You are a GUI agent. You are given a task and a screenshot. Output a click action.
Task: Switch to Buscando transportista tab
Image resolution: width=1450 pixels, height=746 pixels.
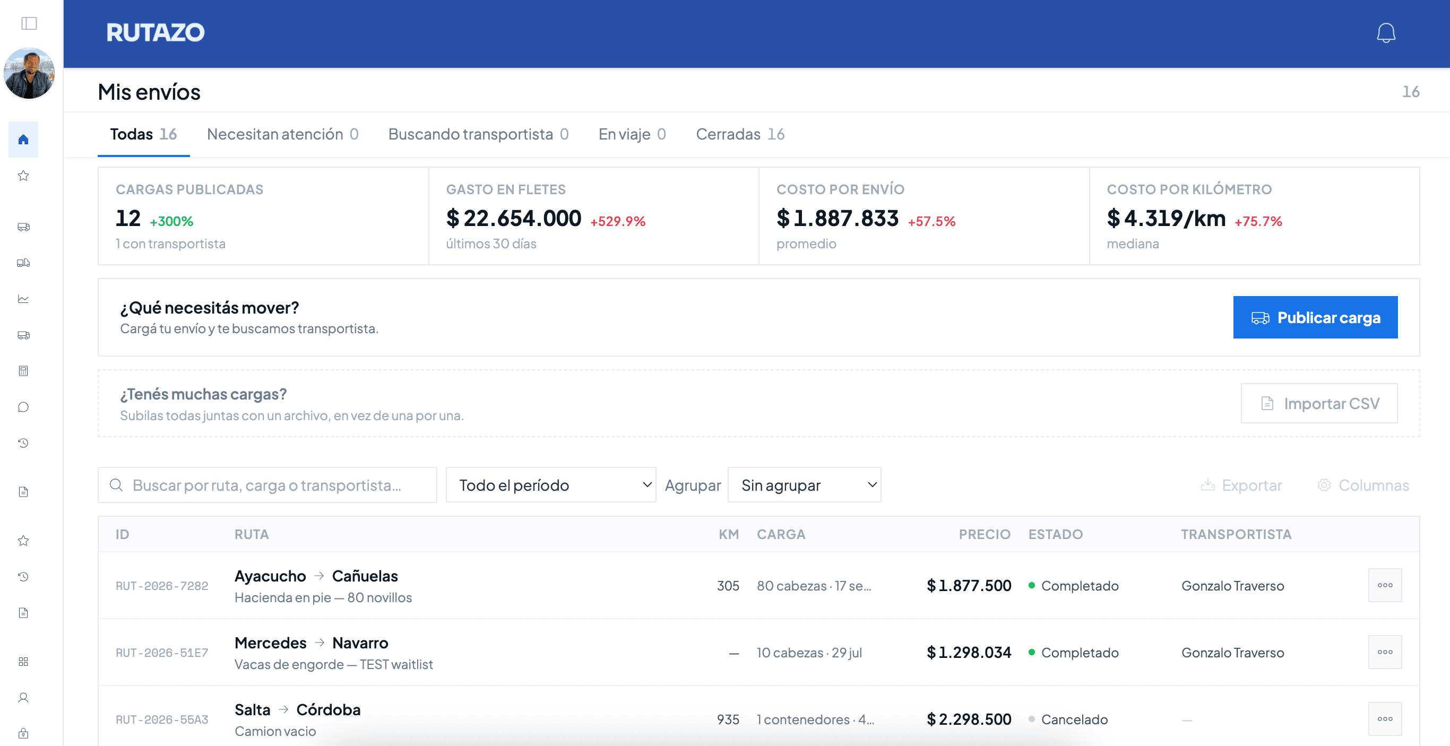(478, 134)
